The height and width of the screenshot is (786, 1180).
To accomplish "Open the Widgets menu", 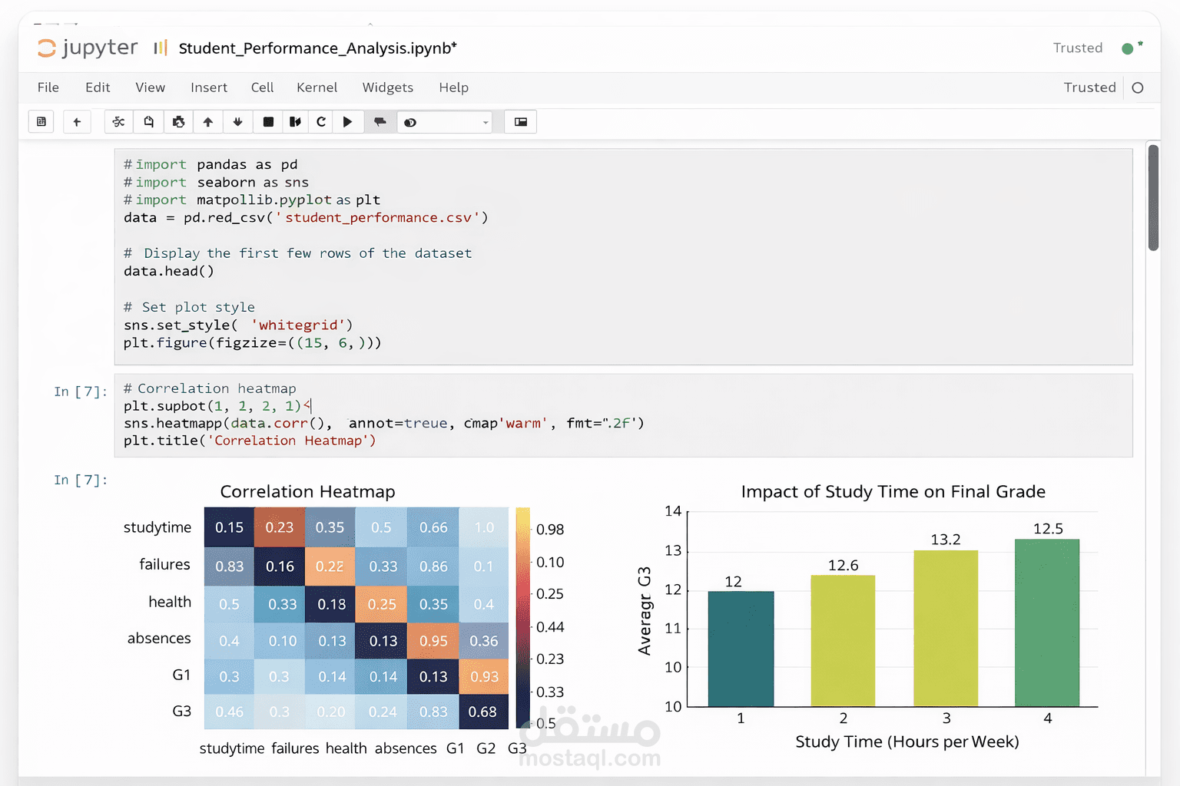I will click(x=388, y=88).
